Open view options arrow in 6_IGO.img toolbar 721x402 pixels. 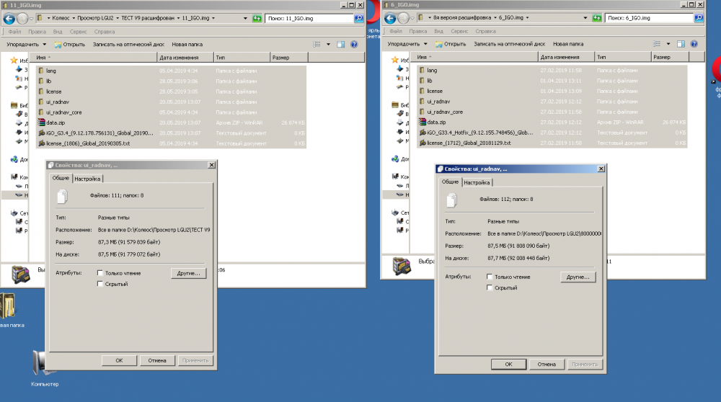(668, 44)
